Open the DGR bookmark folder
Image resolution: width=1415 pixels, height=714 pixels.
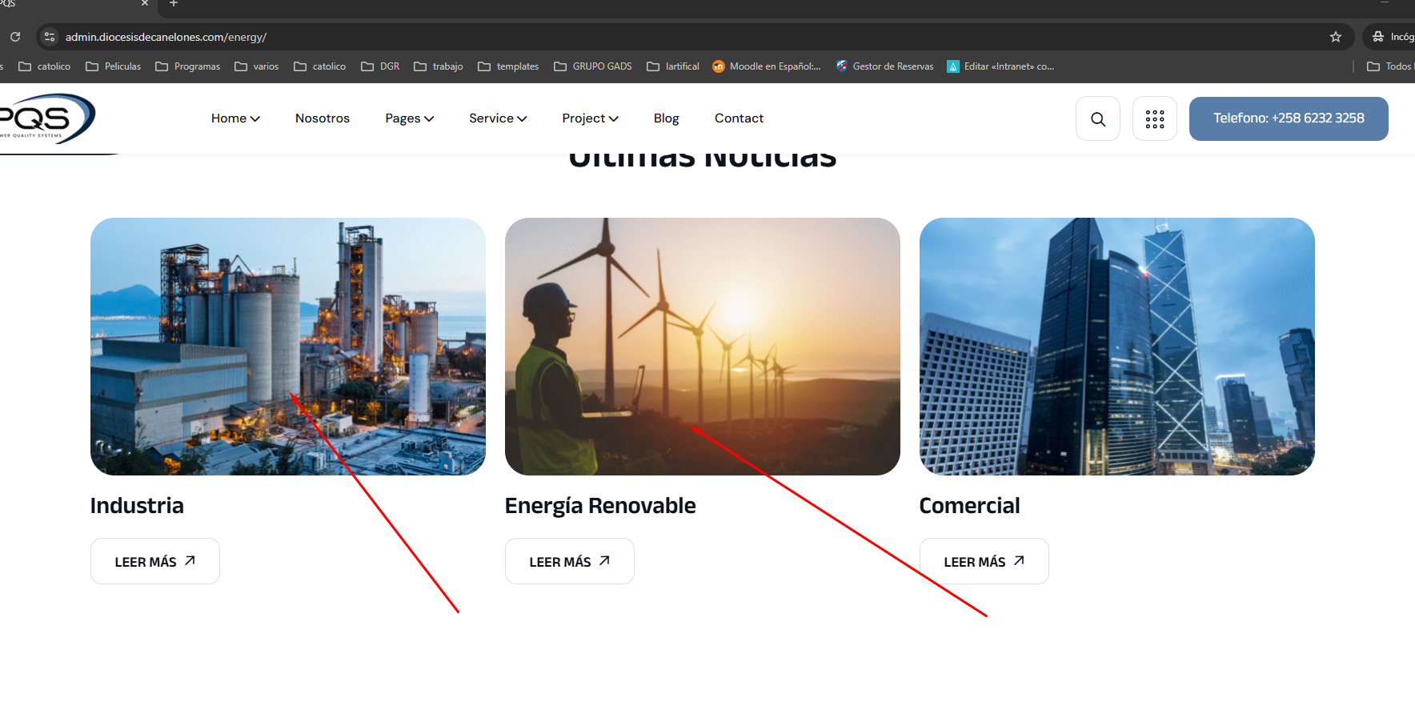(x=380, y=66)
